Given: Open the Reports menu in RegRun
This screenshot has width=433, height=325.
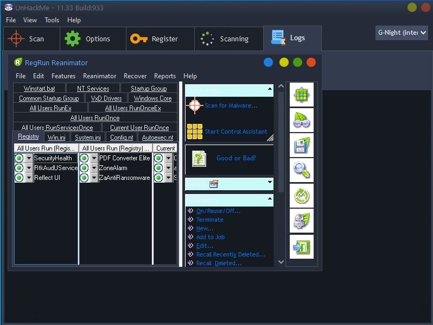Looking at the screenshot, I should pyautogui.click(x=165, y=76).
